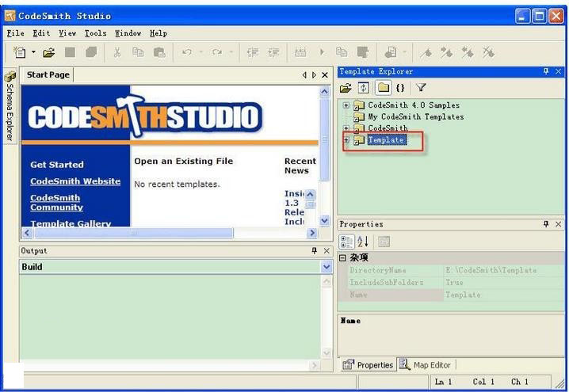Click the Undo toolbar icon
This screenshot has height=392, width=569.
coord(187,52)
